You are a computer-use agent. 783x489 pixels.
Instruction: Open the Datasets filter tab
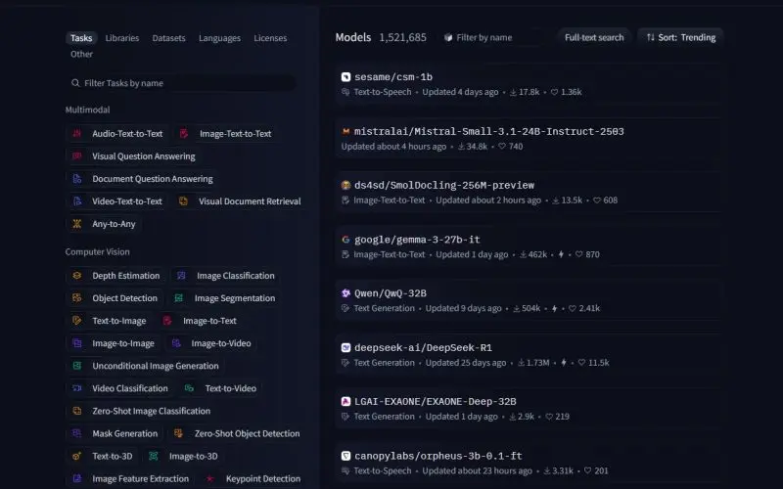[168, 38]
